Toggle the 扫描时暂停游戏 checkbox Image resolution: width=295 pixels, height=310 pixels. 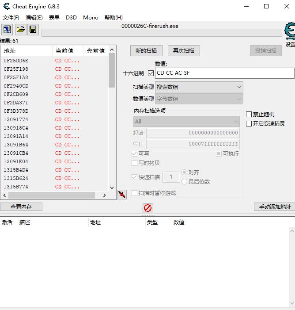tap(134, 193)
